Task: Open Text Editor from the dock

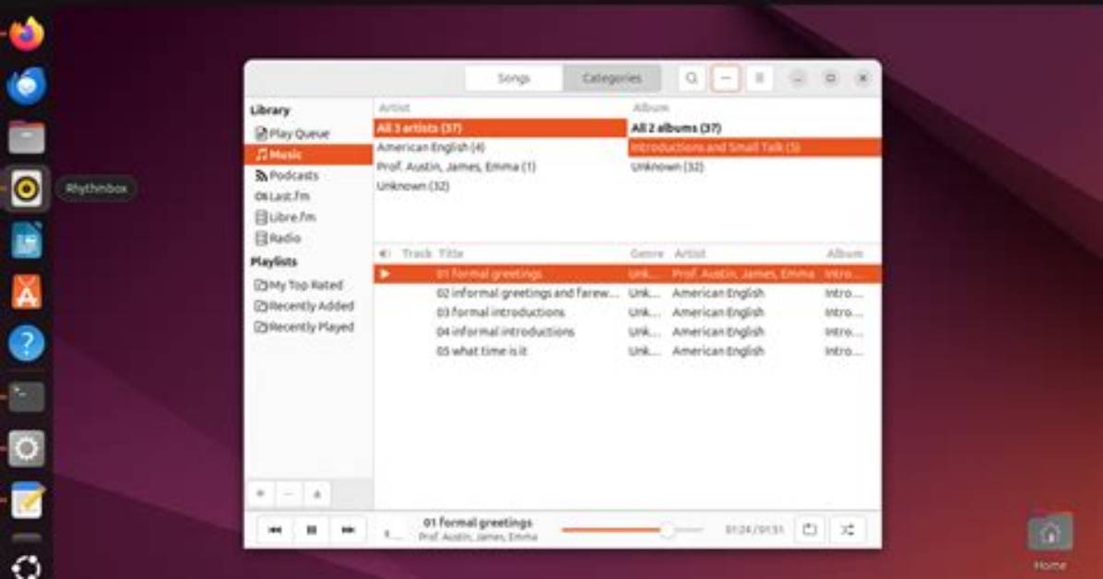Action: pos(26,501)
